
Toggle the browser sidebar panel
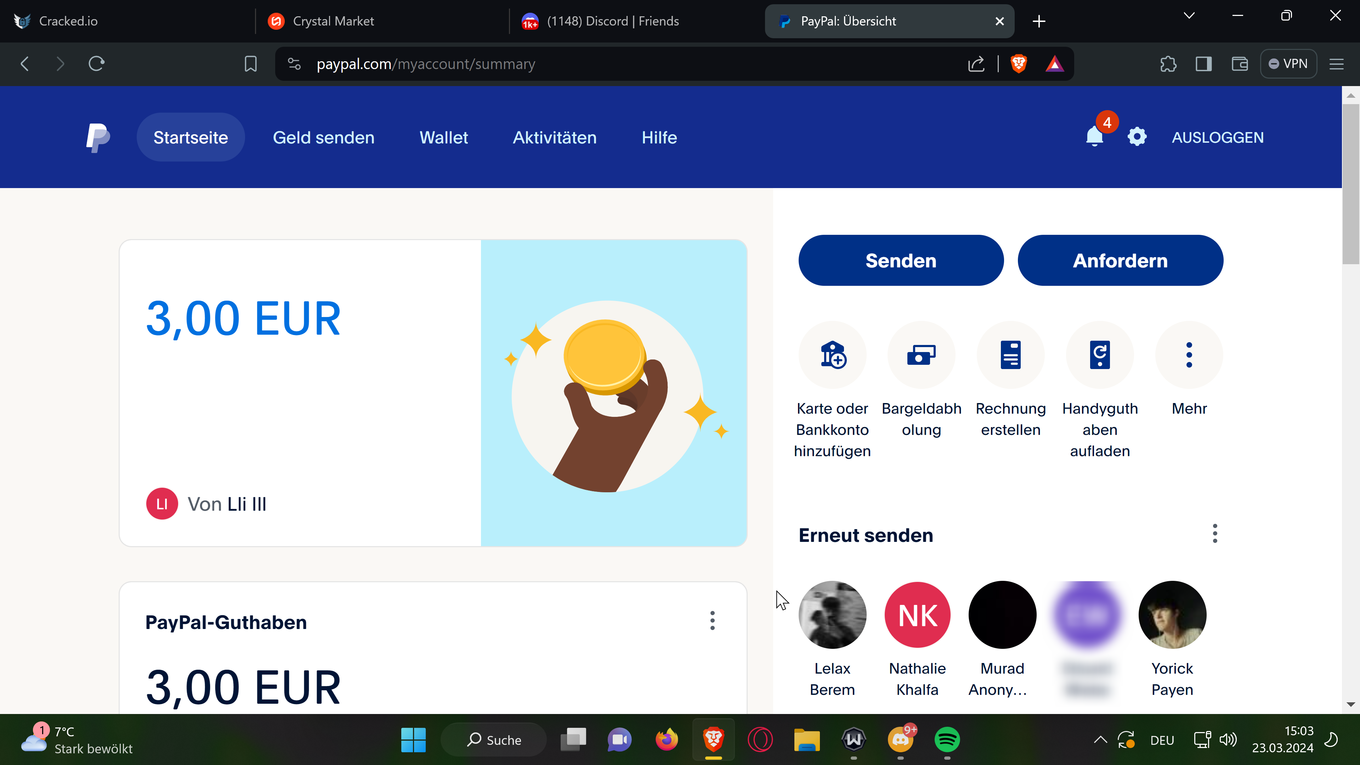click(1204, 64)
